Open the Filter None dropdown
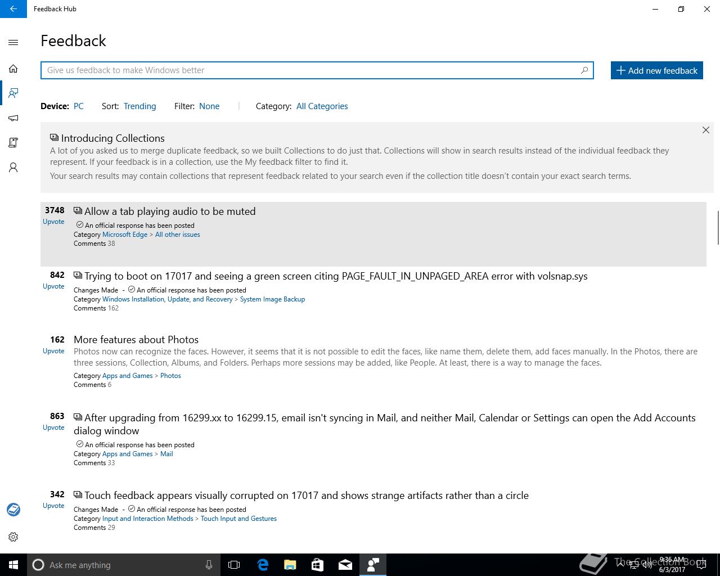720x576 pixels. (209, 106)
